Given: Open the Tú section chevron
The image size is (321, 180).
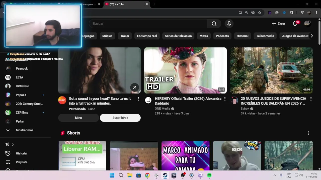Looking at the screenshot, I should pos(13,144).
